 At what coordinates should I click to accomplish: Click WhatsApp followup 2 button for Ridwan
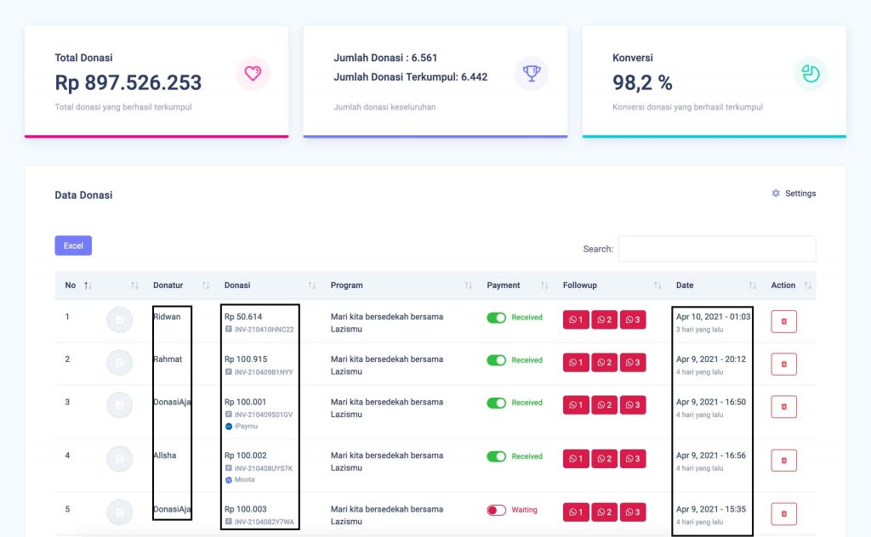604,320
